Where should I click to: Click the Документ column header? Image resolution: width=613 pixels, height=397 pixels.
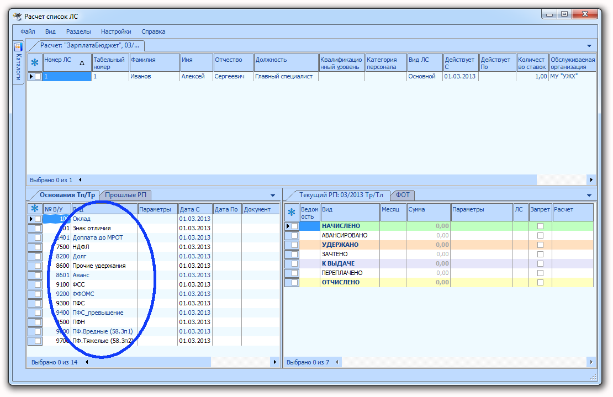tap(261, 209)
